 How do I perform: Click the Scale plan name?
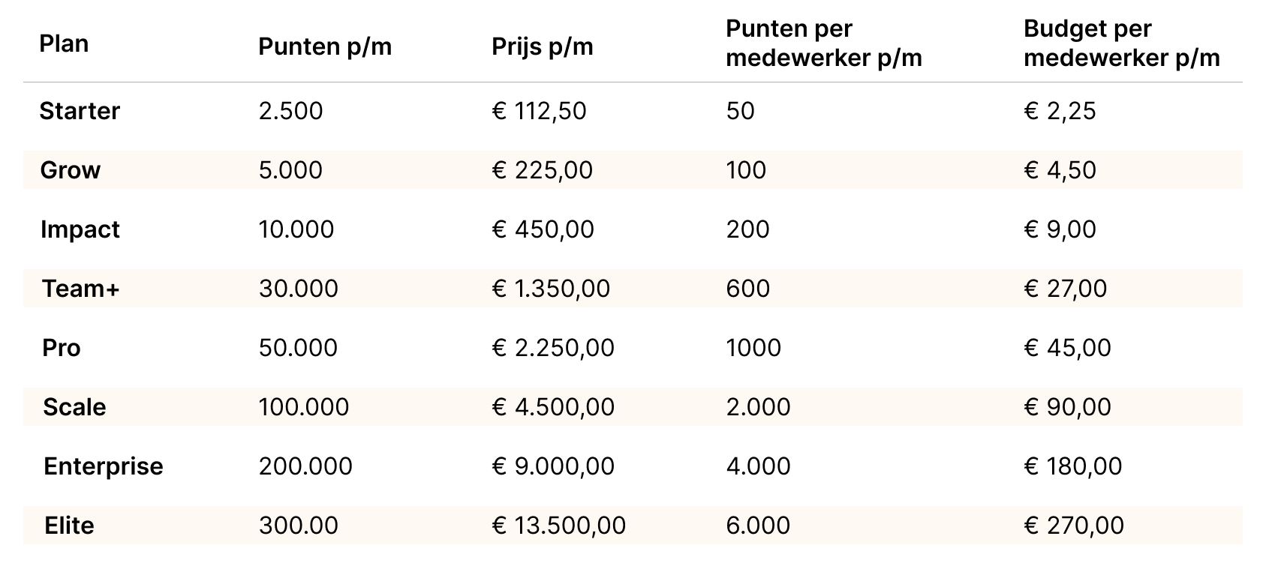[74, 407]
